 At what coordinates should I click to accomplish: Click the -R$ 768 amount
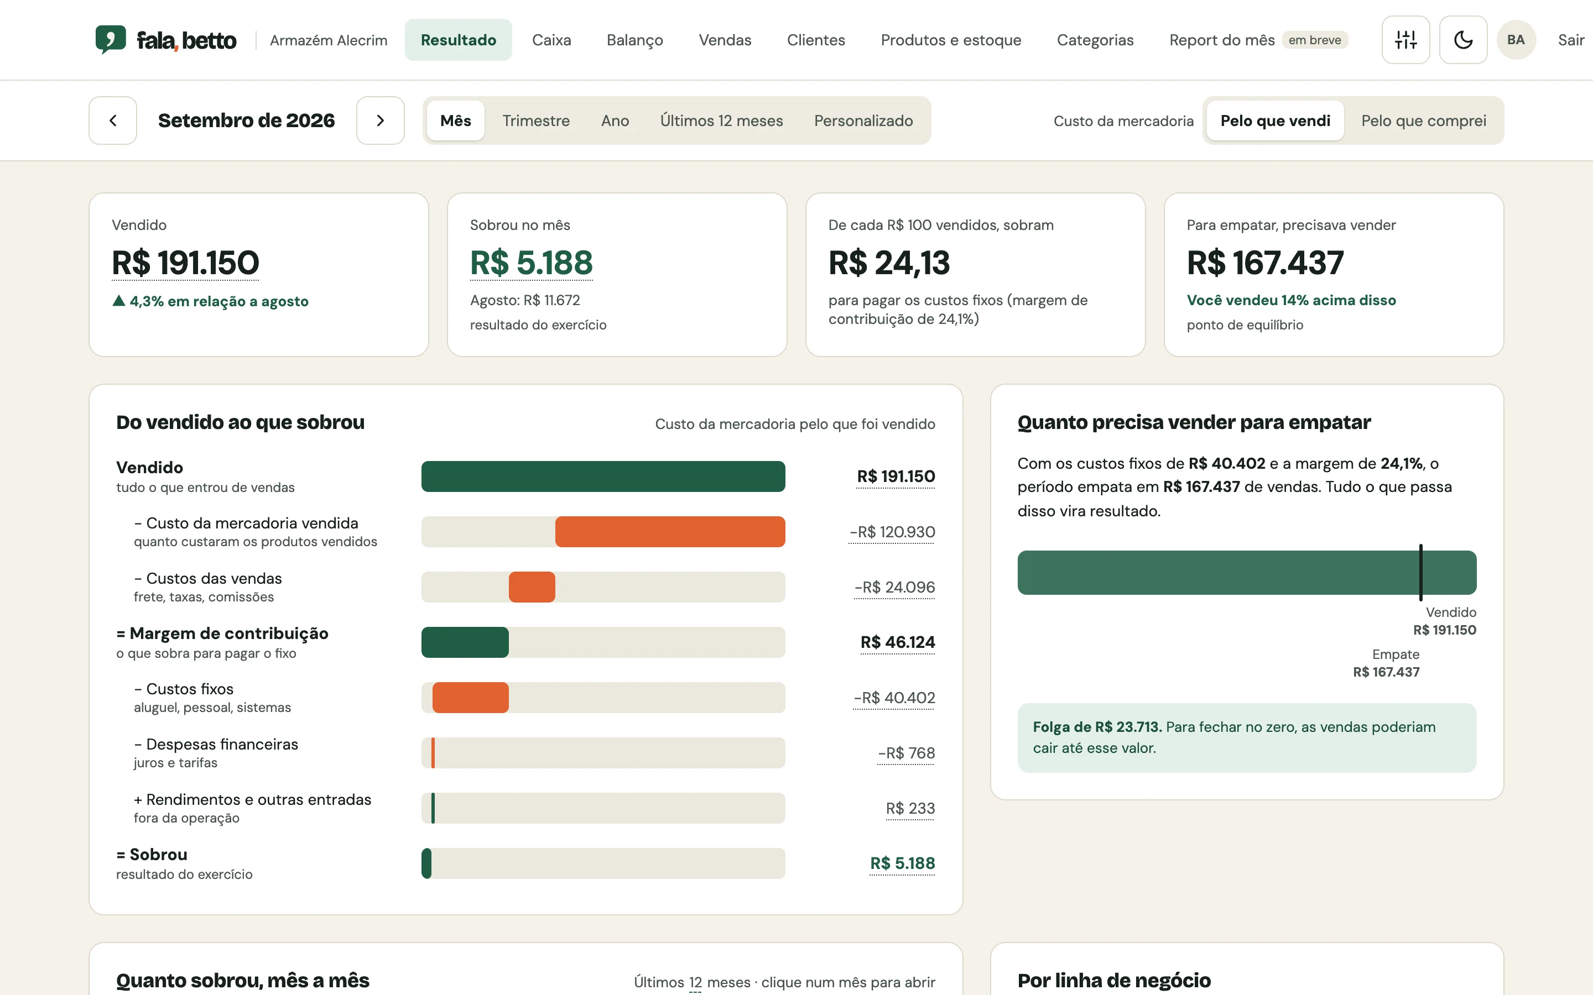(x=906, y=753)
